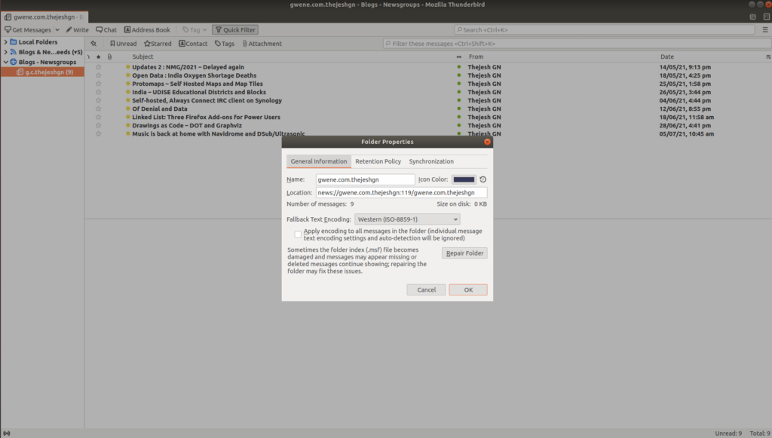Sort by the read status column icon
The width and height of the screenshot is (772, 438).
459,57
